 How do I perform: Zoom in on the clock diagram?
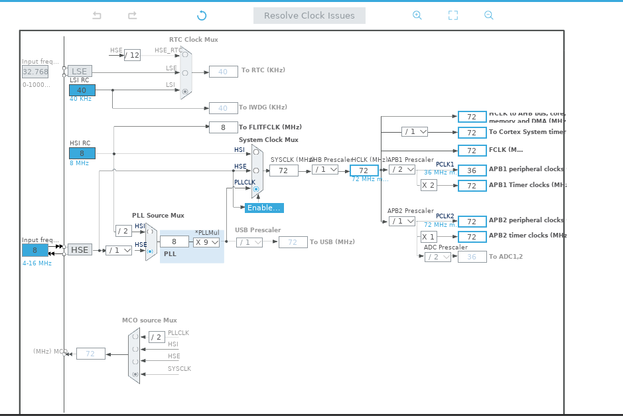(x=417, y=15)
